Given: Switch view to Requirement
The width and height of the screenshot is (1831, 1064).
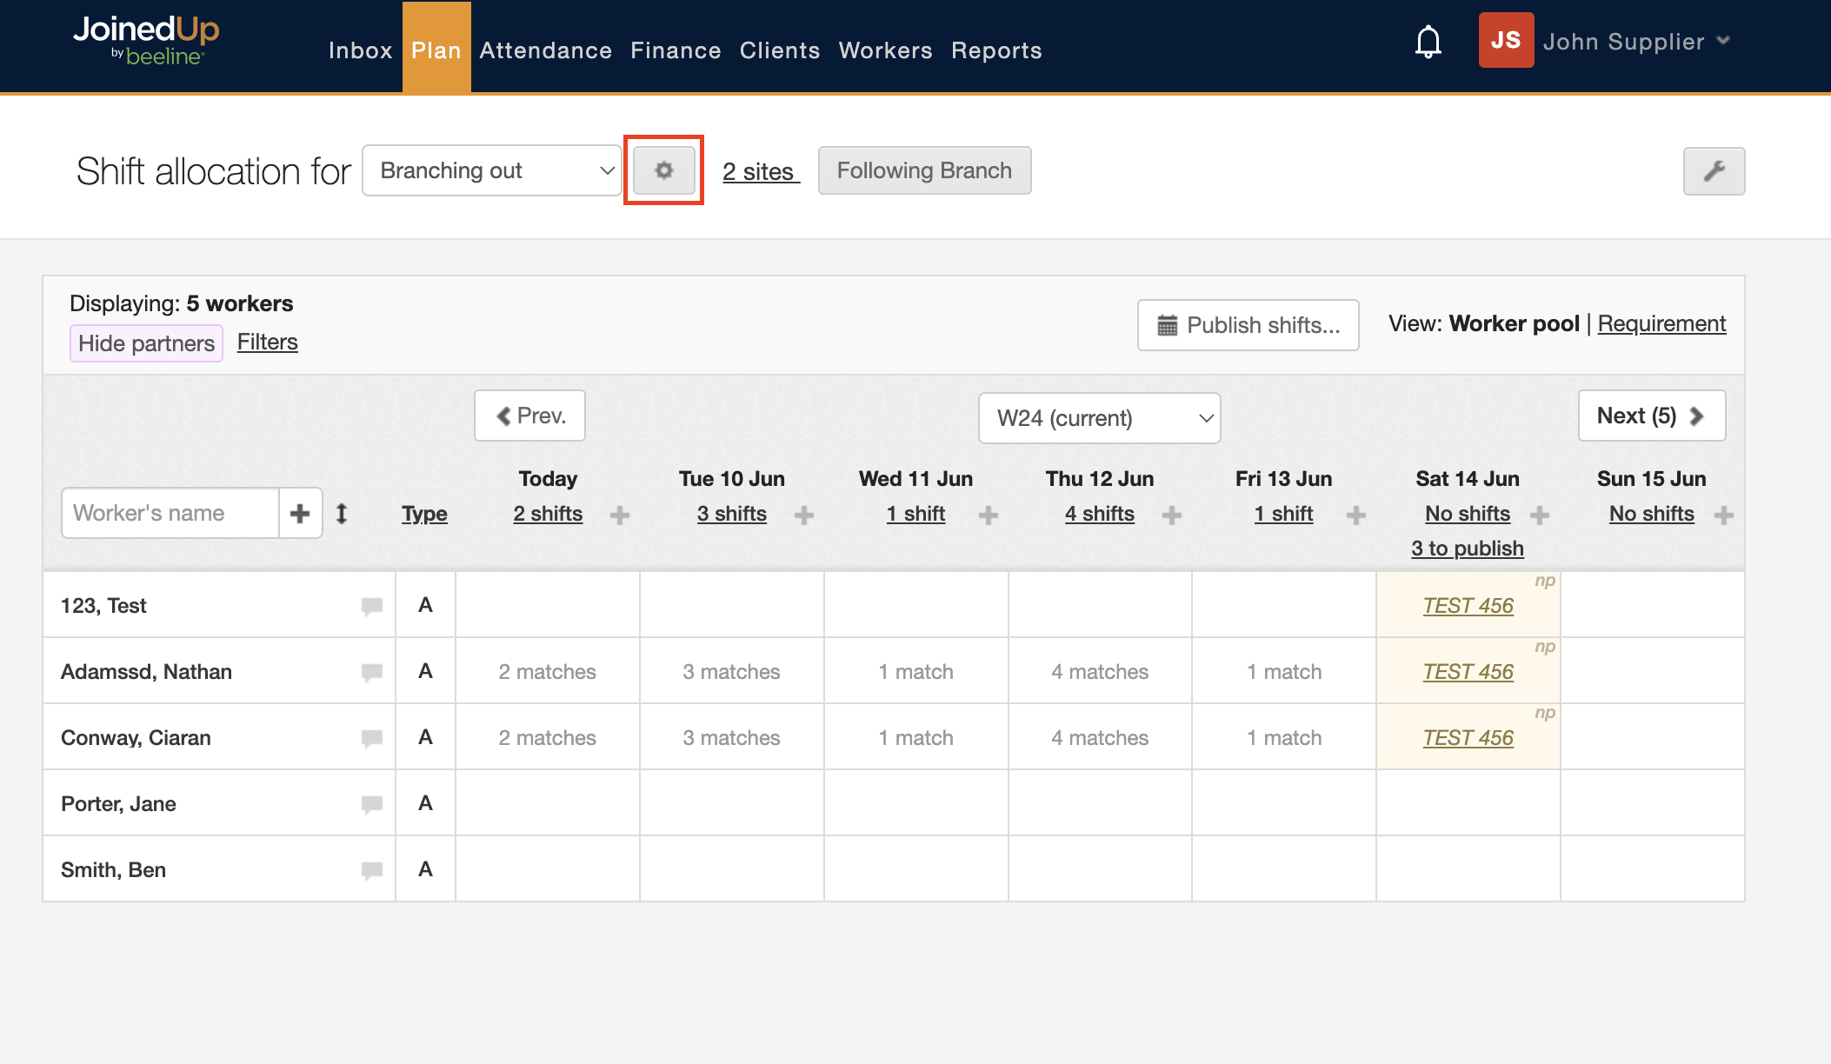Looking at the screenshot, I should (1661, 324).
